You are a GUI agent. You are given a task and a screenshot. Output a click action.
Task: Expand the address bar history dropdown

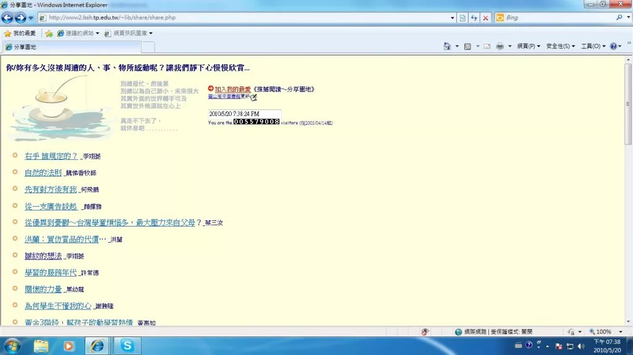(452, 18)
